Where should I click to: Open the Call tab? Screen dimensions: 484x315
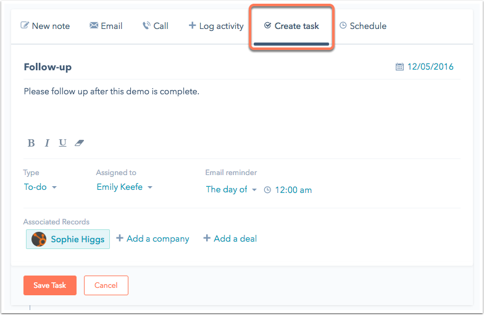pyautogui.click(x=155, y=26)
